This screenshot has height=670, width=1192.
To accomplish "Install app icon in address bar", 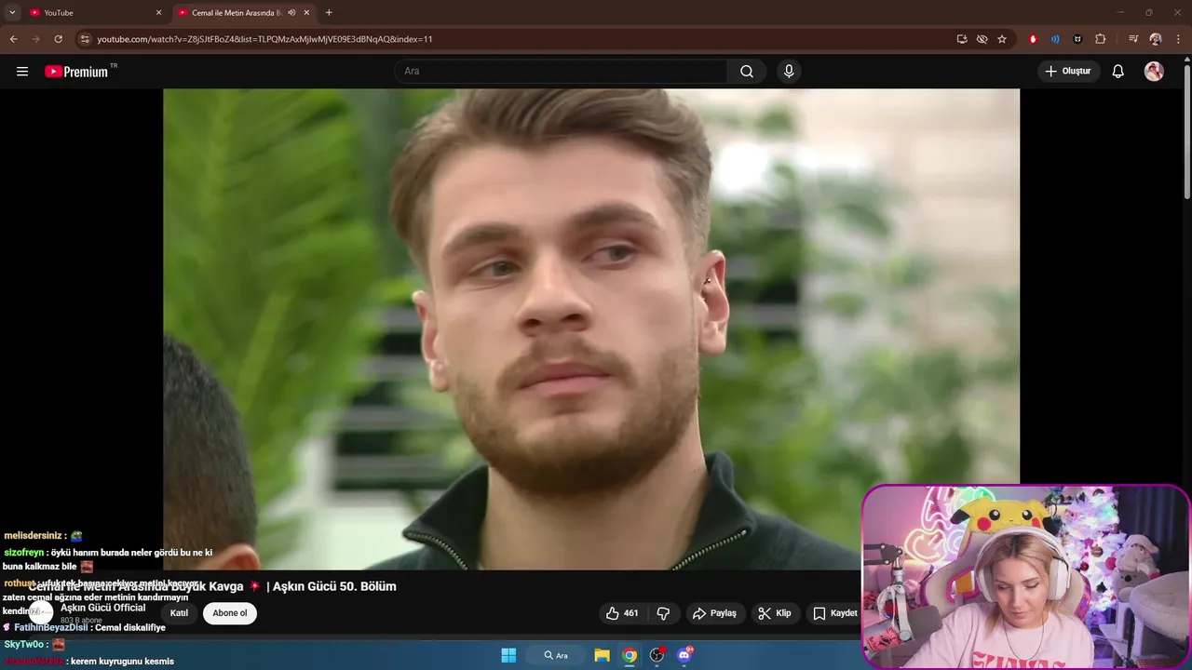I will click(x=962, y=39).
